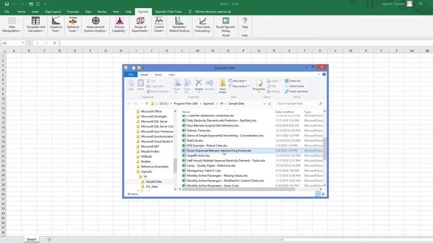Screen dimensions: 433x243
Task: Refresh the Explorer folder view
Action: 269,103
